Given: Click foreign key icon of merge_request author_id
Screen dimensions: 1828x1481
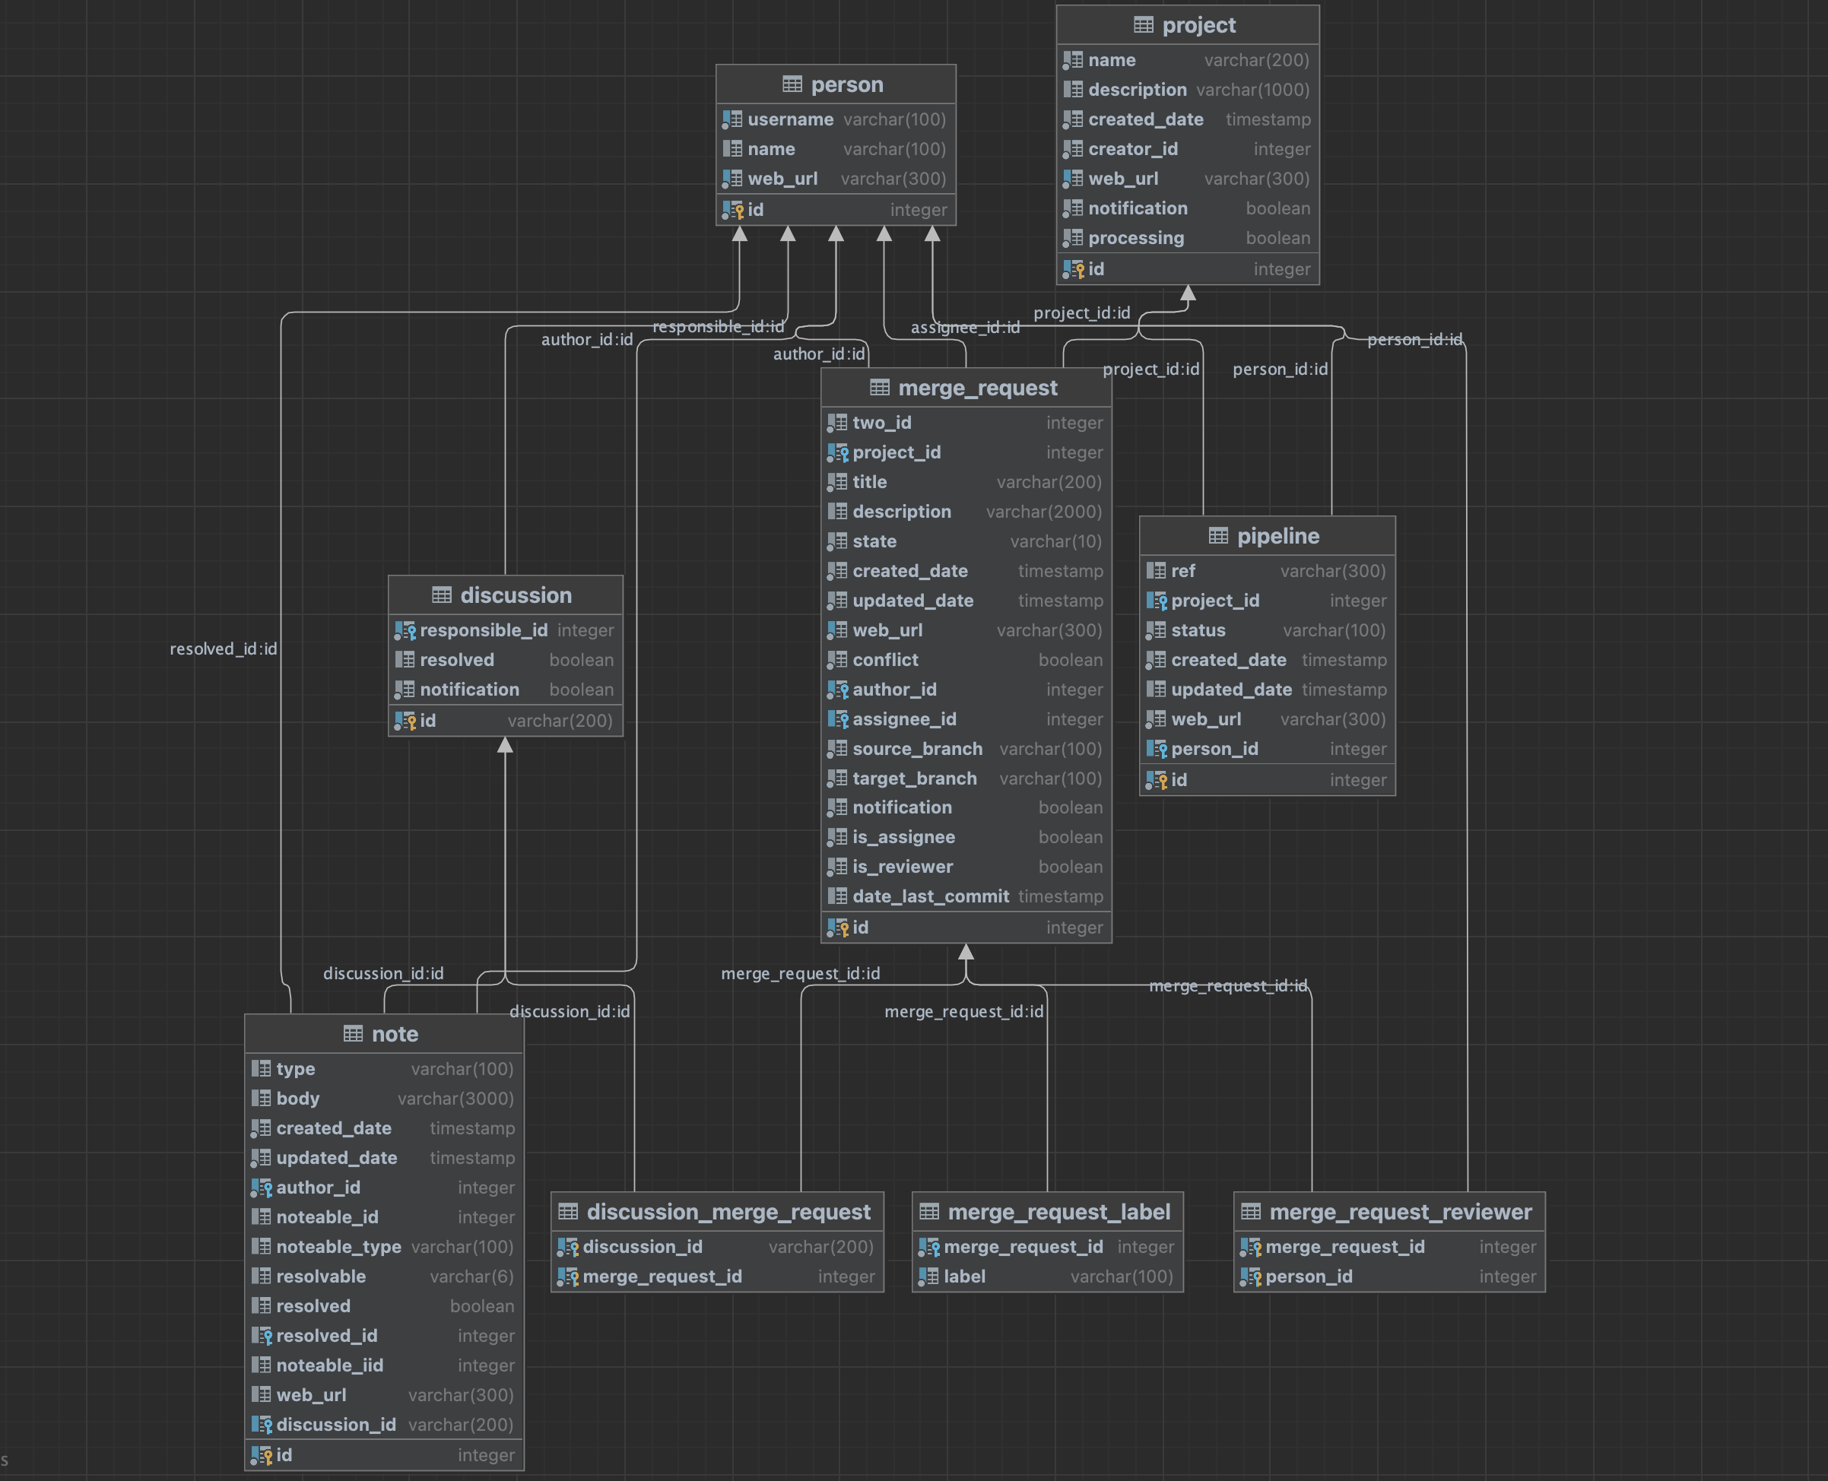Looking at the screenshot, I should 838,690.
